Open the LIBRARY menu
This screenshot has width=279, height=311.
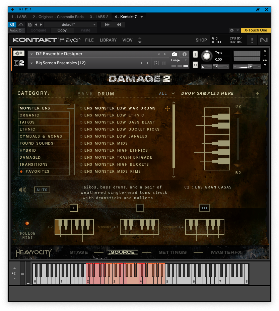pos(108,40)
